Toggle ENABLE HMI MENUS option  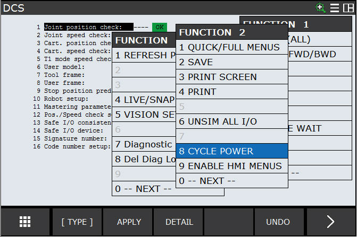232,166
